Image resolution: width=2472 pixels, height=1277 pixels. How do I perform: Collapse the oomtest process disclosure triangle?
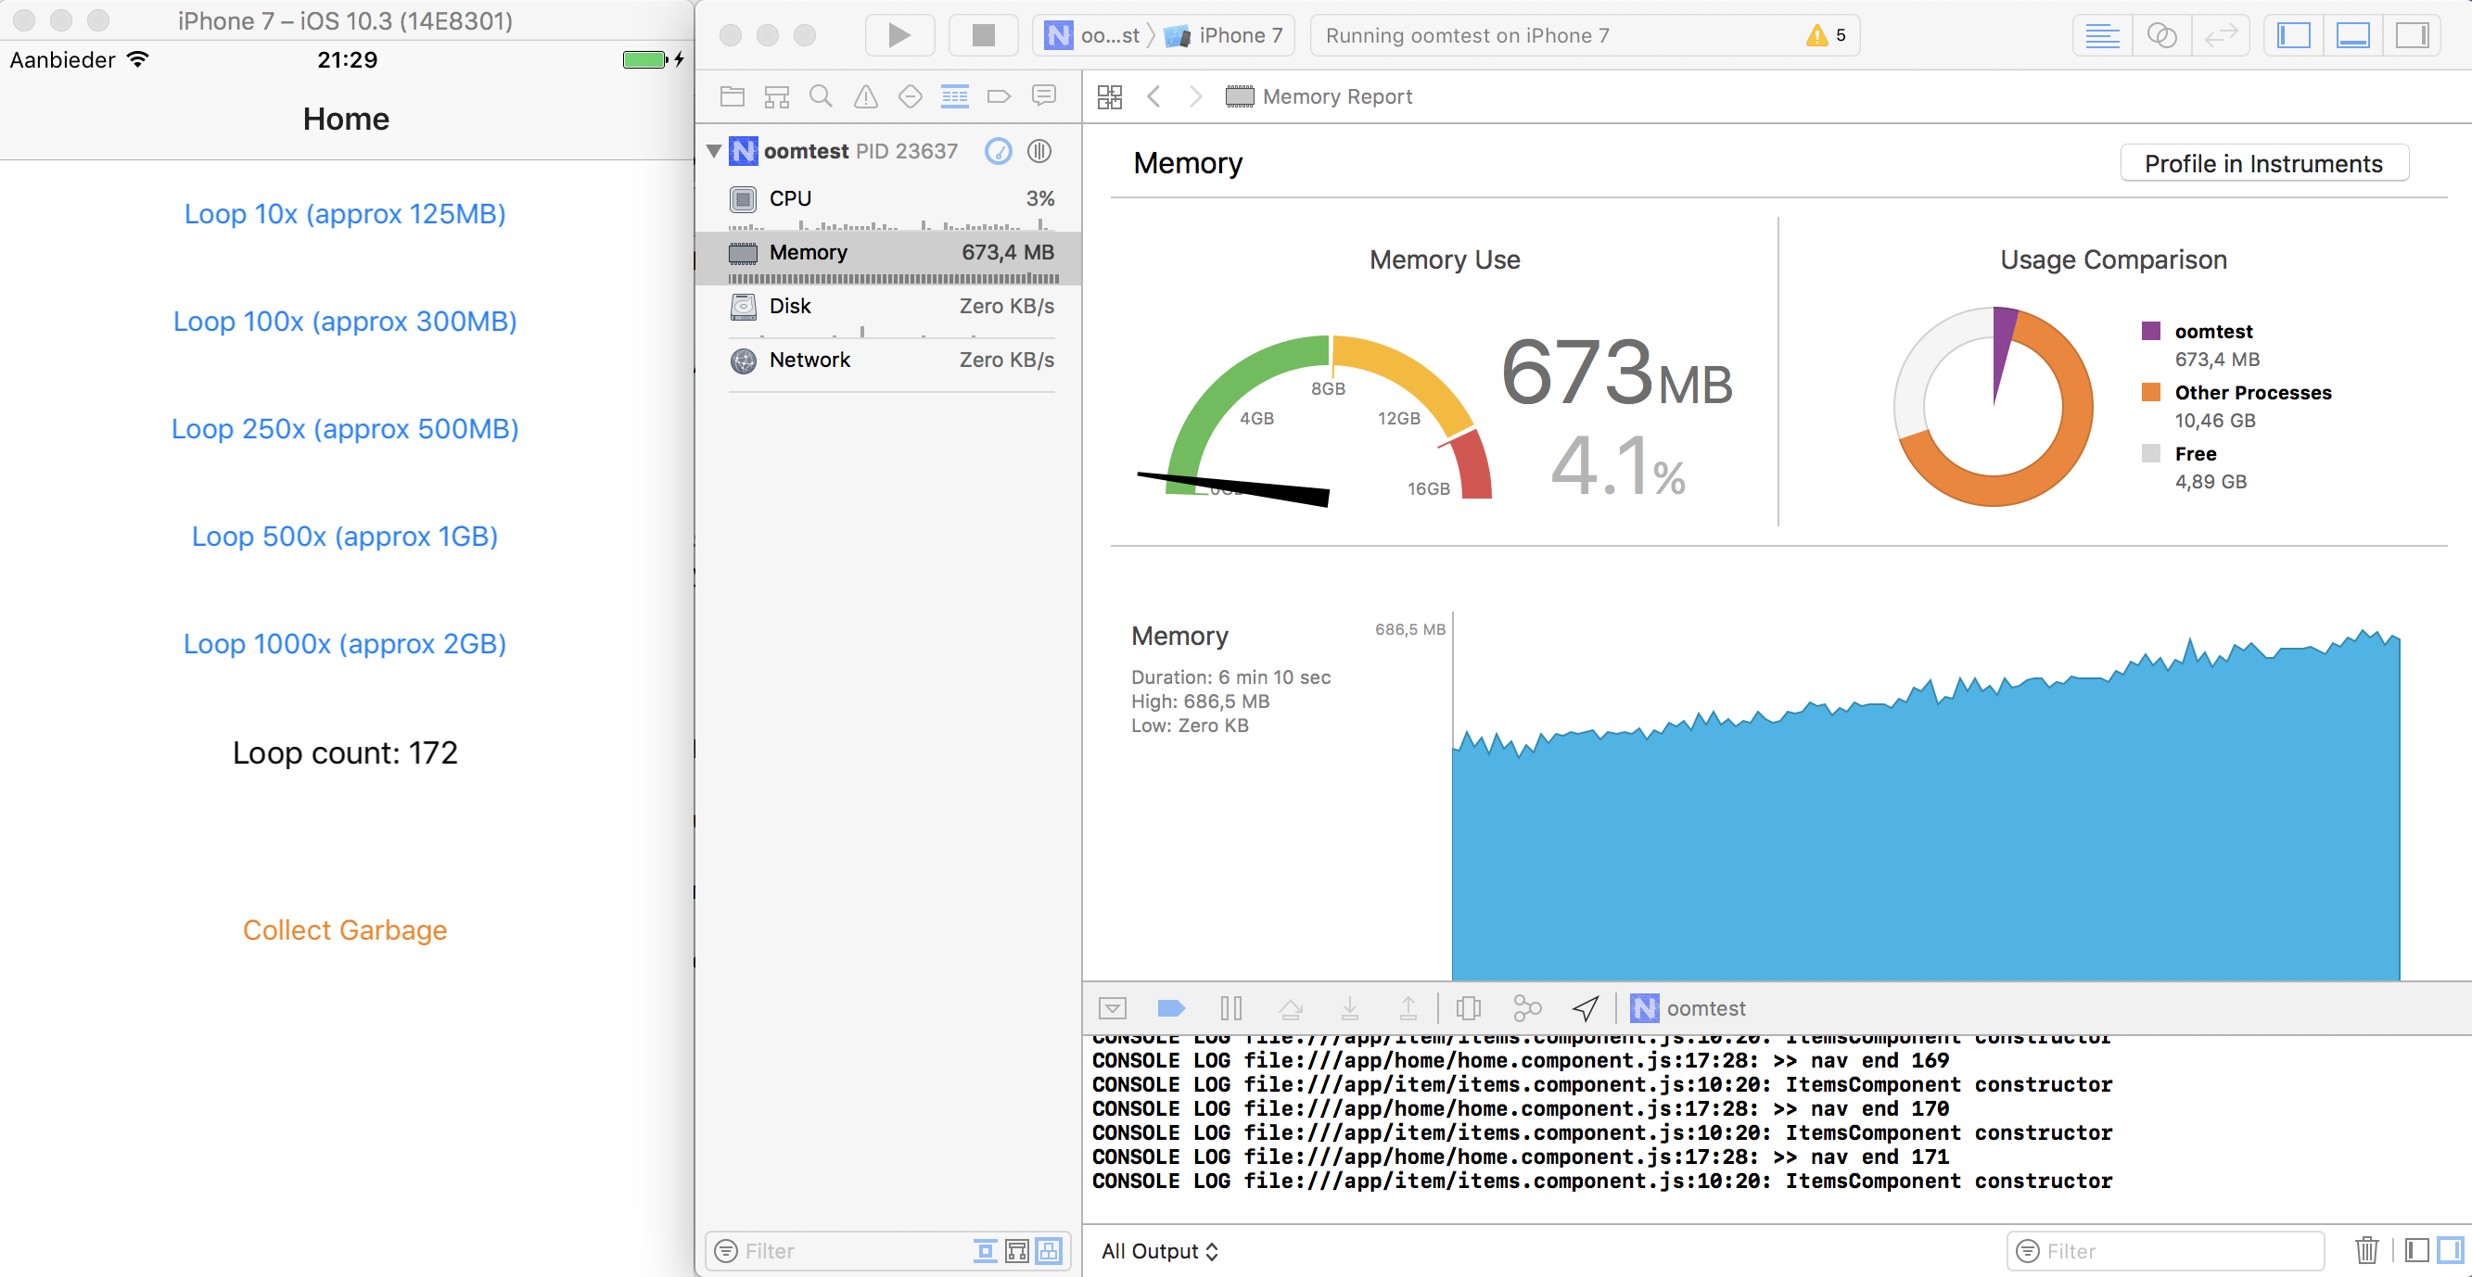point(714,151)
